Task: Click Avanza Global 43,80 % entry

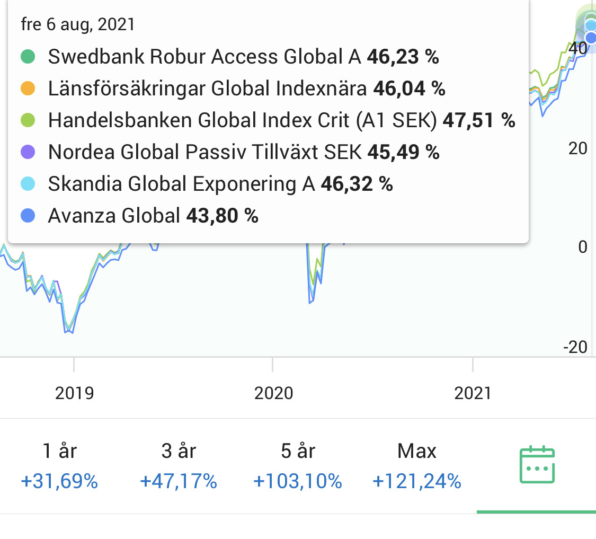Action: [153, 216]
